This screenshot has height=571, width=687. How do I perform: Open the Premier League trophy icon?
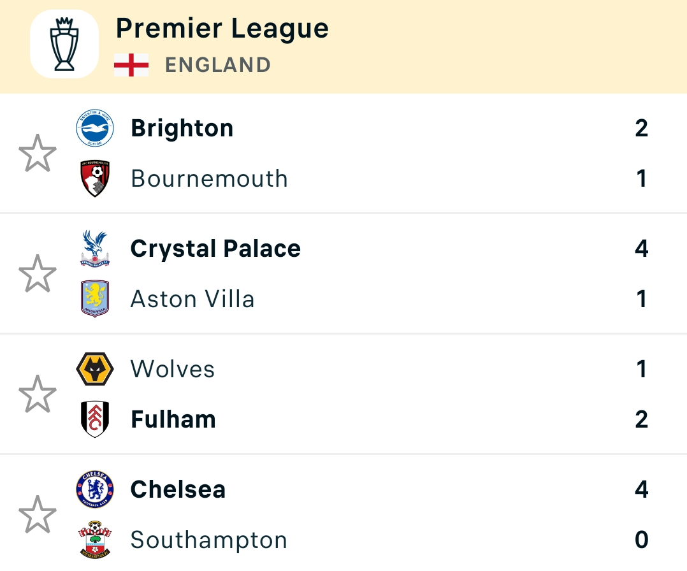pos(64,44)
